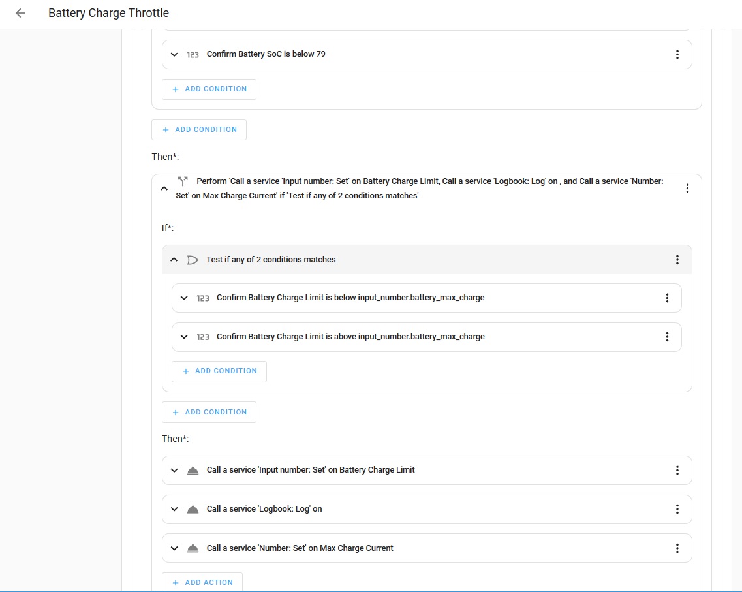Screen dimensions: 742x592
Task: Collapse the Perform if-then action block
Action: click(164, 189)
